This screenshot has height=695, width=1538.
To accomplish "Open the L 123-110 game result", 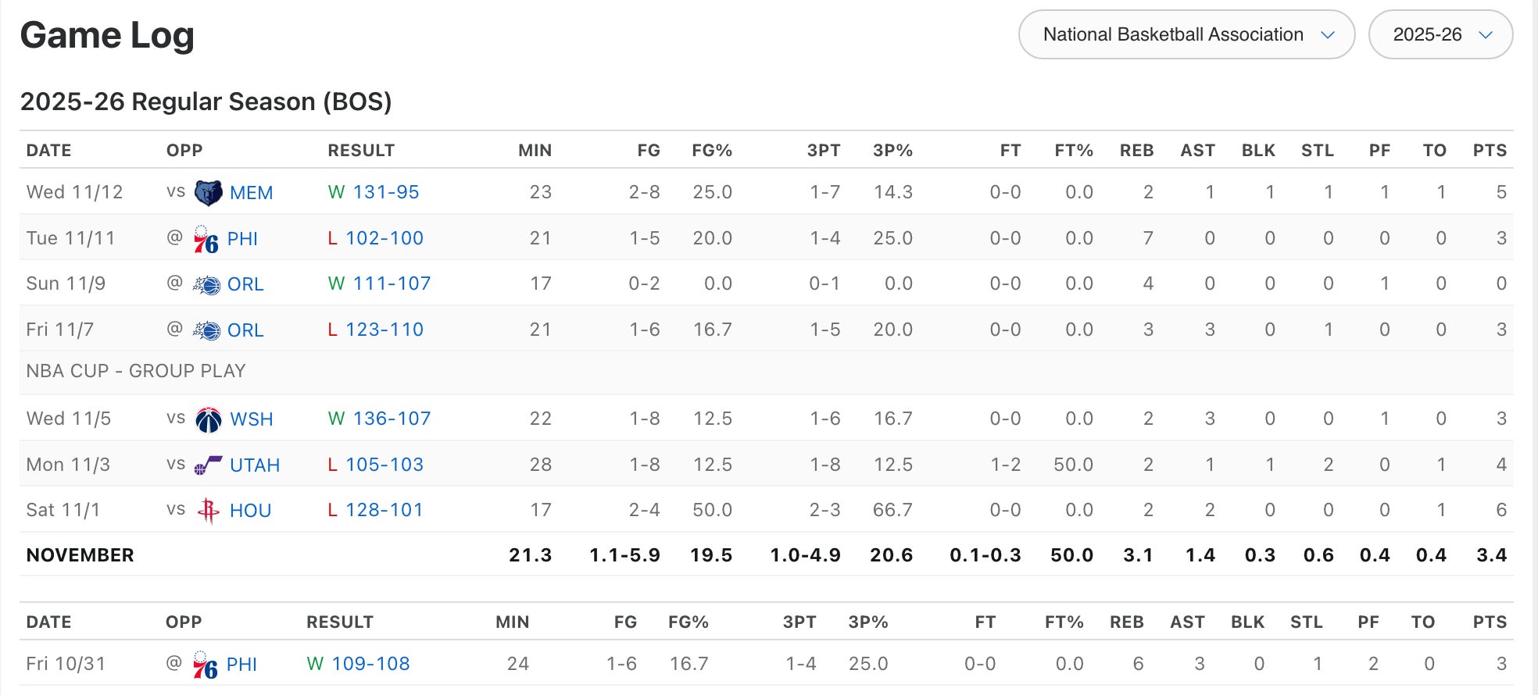I will (384, 330).
